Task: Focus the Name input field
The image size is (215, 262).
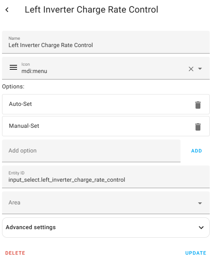Action: click(x=106, y=42)
